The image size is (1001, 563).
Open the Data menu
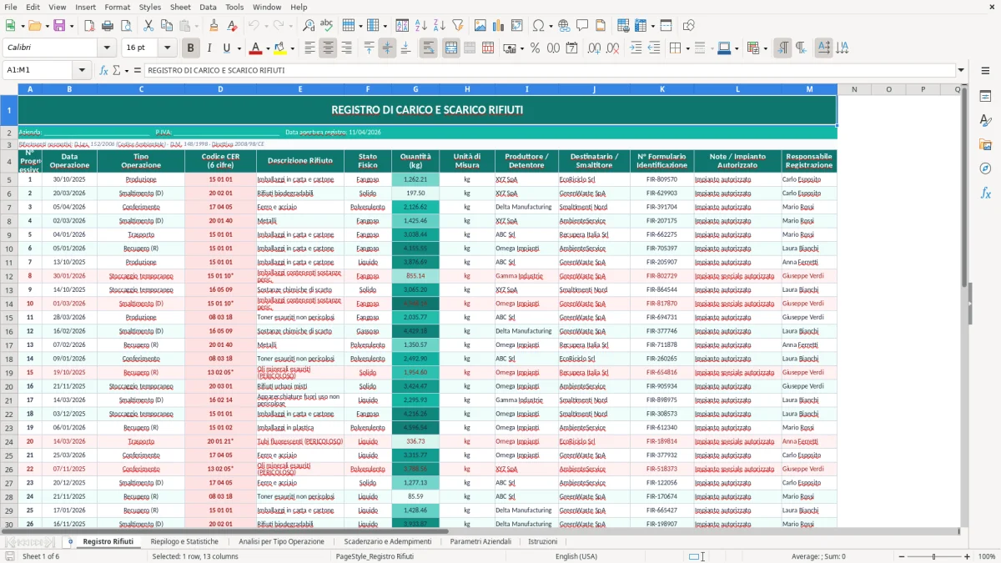pos(209,7)
